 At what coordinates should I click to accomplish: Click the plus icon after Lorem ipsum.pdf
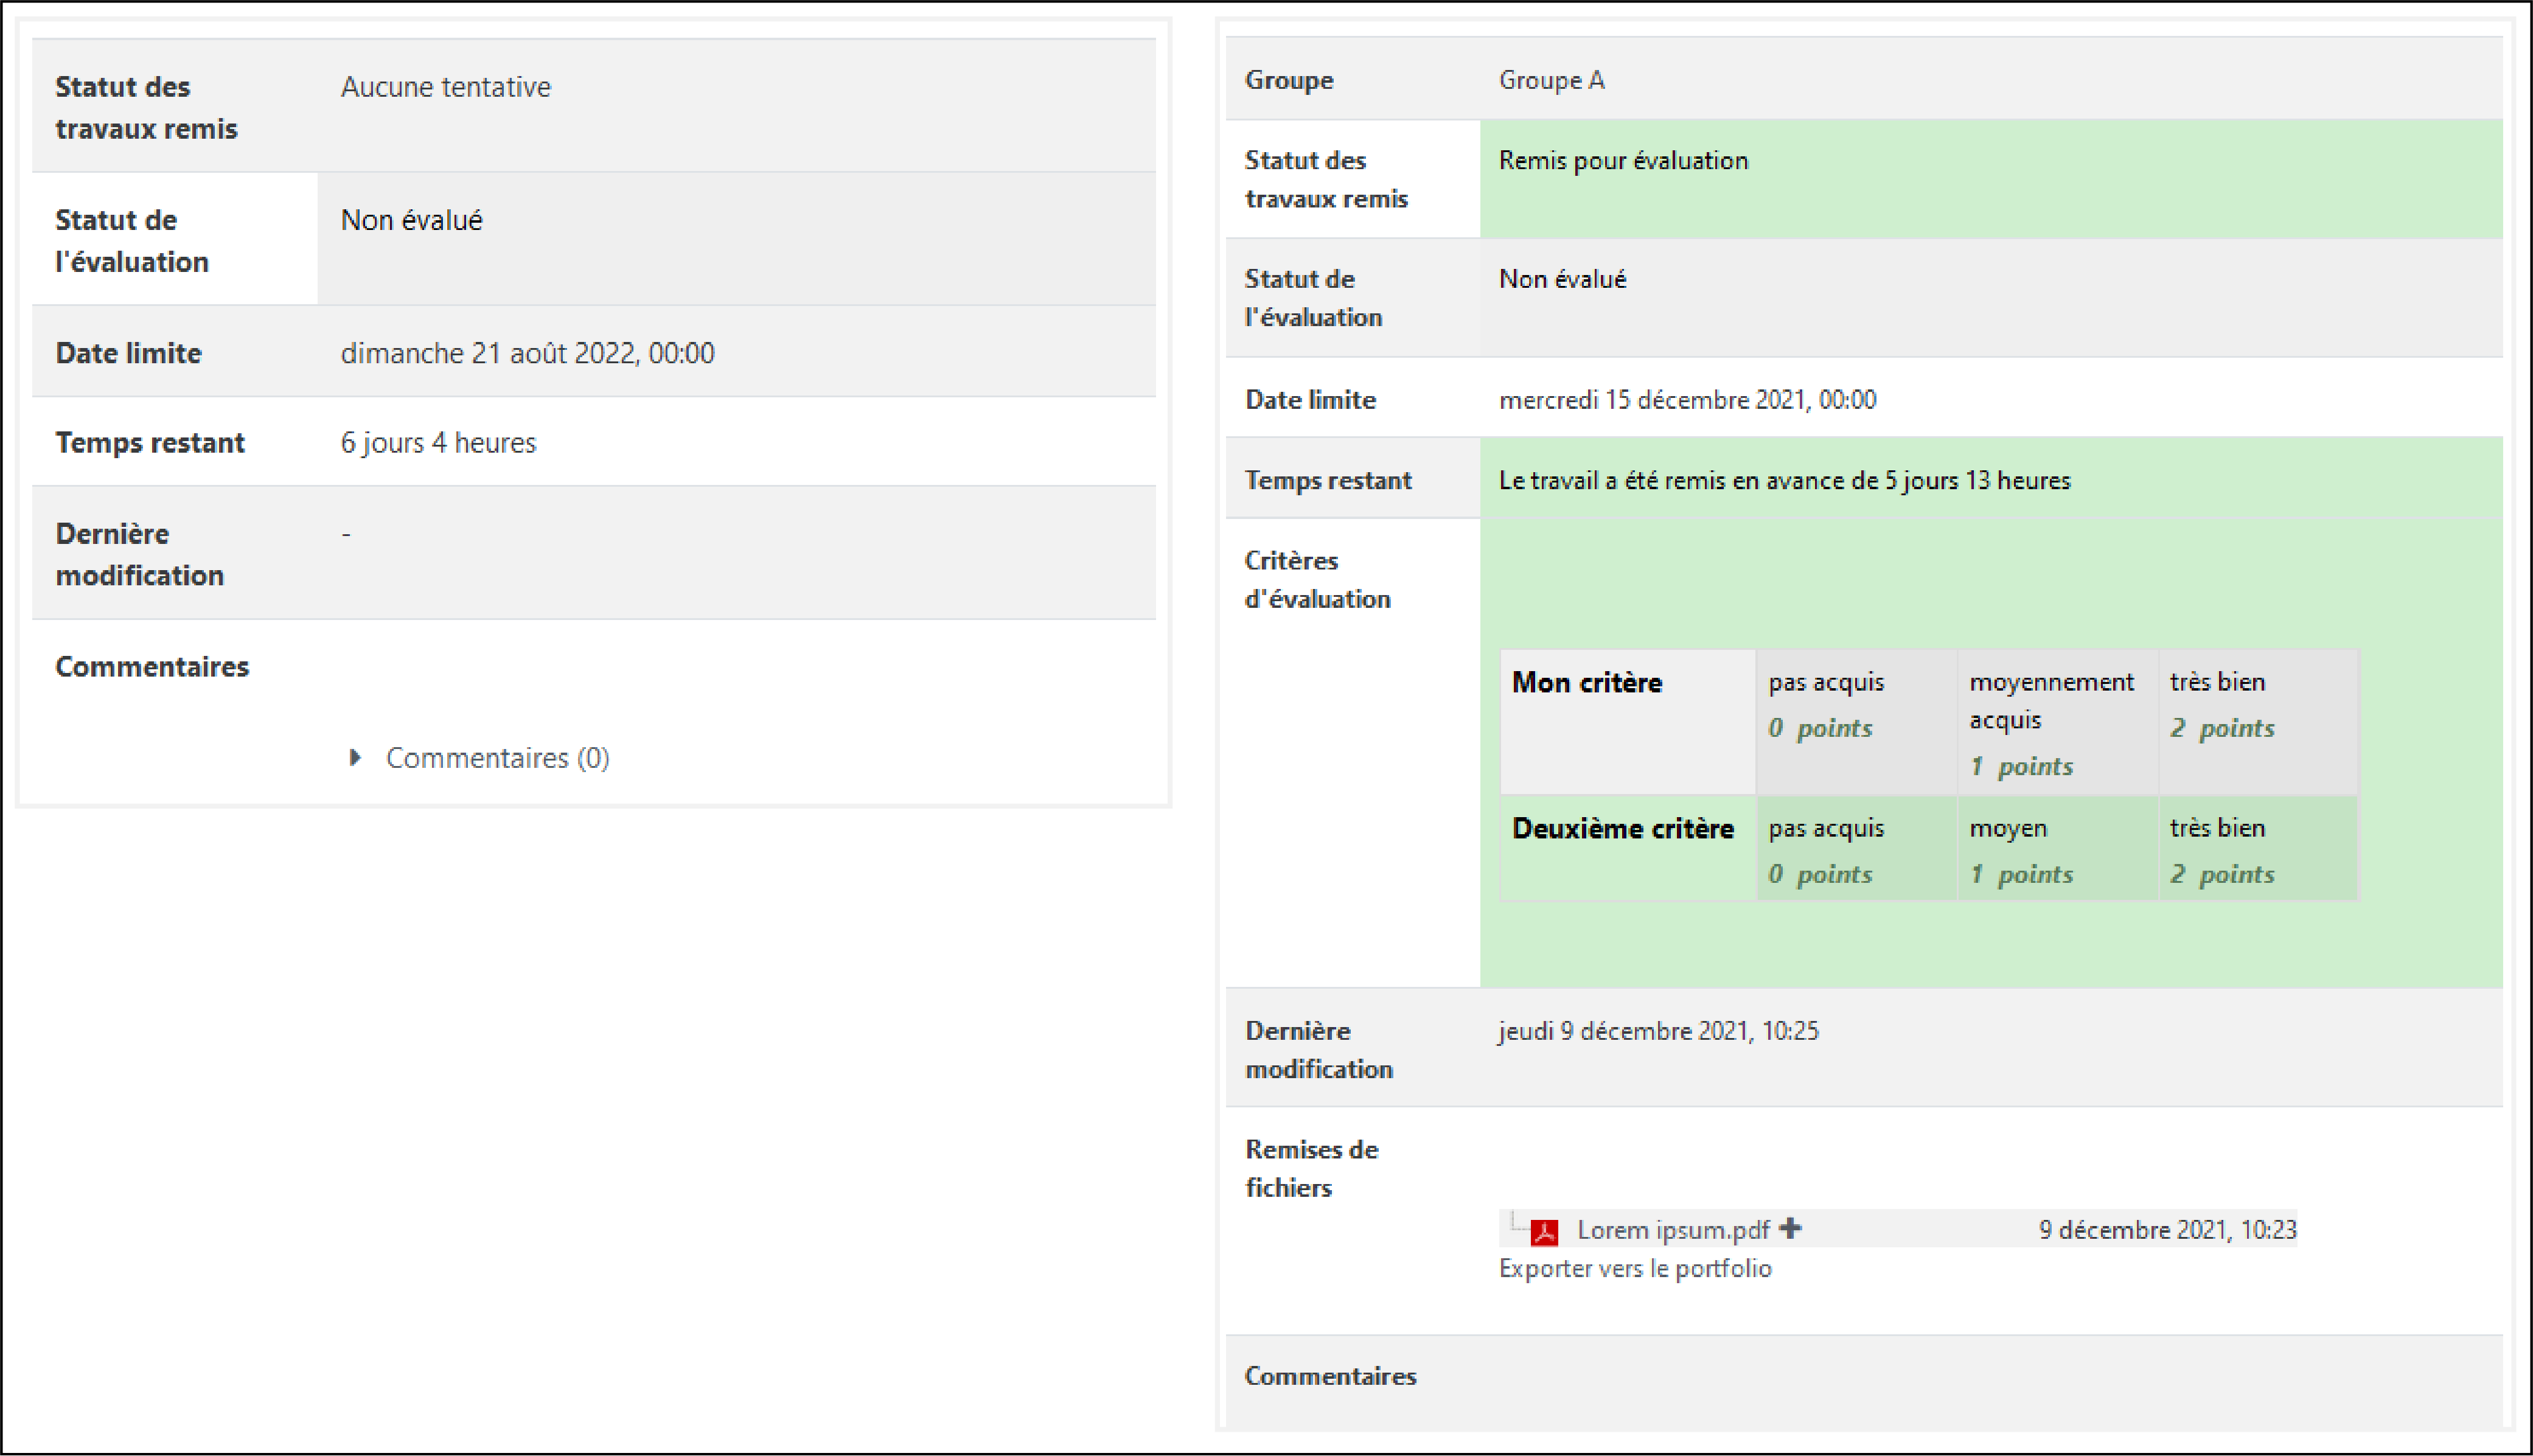1790,1228
